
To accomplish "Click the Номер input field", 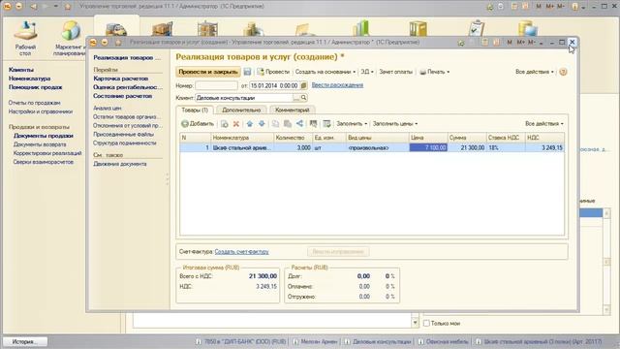I will click(216, 85).
